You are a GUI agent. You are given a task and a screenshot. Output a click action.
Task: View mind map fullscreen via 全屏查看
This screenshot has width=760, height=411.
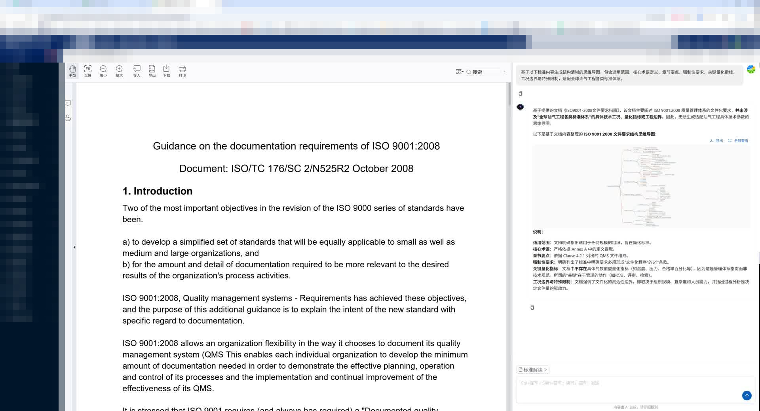[x=738, y=141]
